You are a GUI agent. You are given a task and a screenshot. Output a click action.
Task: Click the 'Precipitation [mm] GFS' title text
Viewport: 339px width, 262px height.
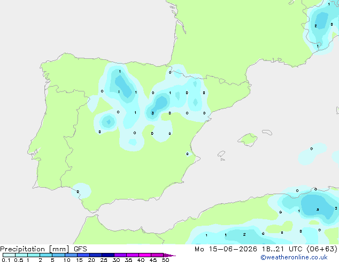click(x=43, y=249)
